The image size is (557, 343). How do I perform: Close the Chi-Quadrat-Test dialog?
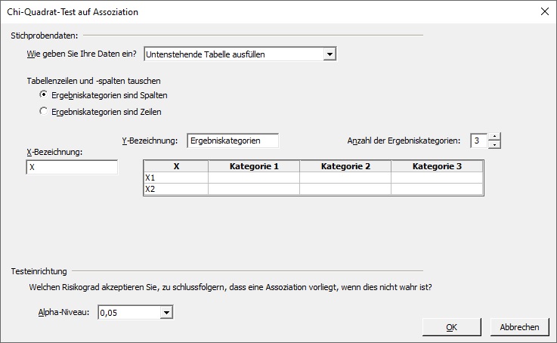pos(545,12)
